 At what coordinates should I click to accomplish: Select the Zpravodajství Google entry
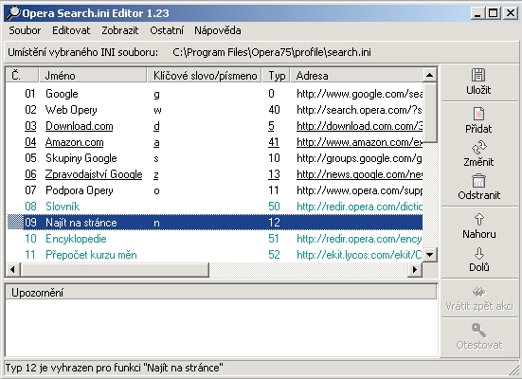coord(215,174)
